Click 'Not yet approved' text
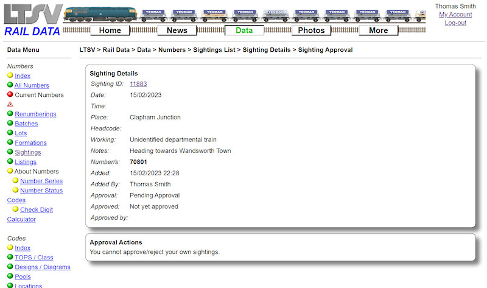 coord(154,206)
